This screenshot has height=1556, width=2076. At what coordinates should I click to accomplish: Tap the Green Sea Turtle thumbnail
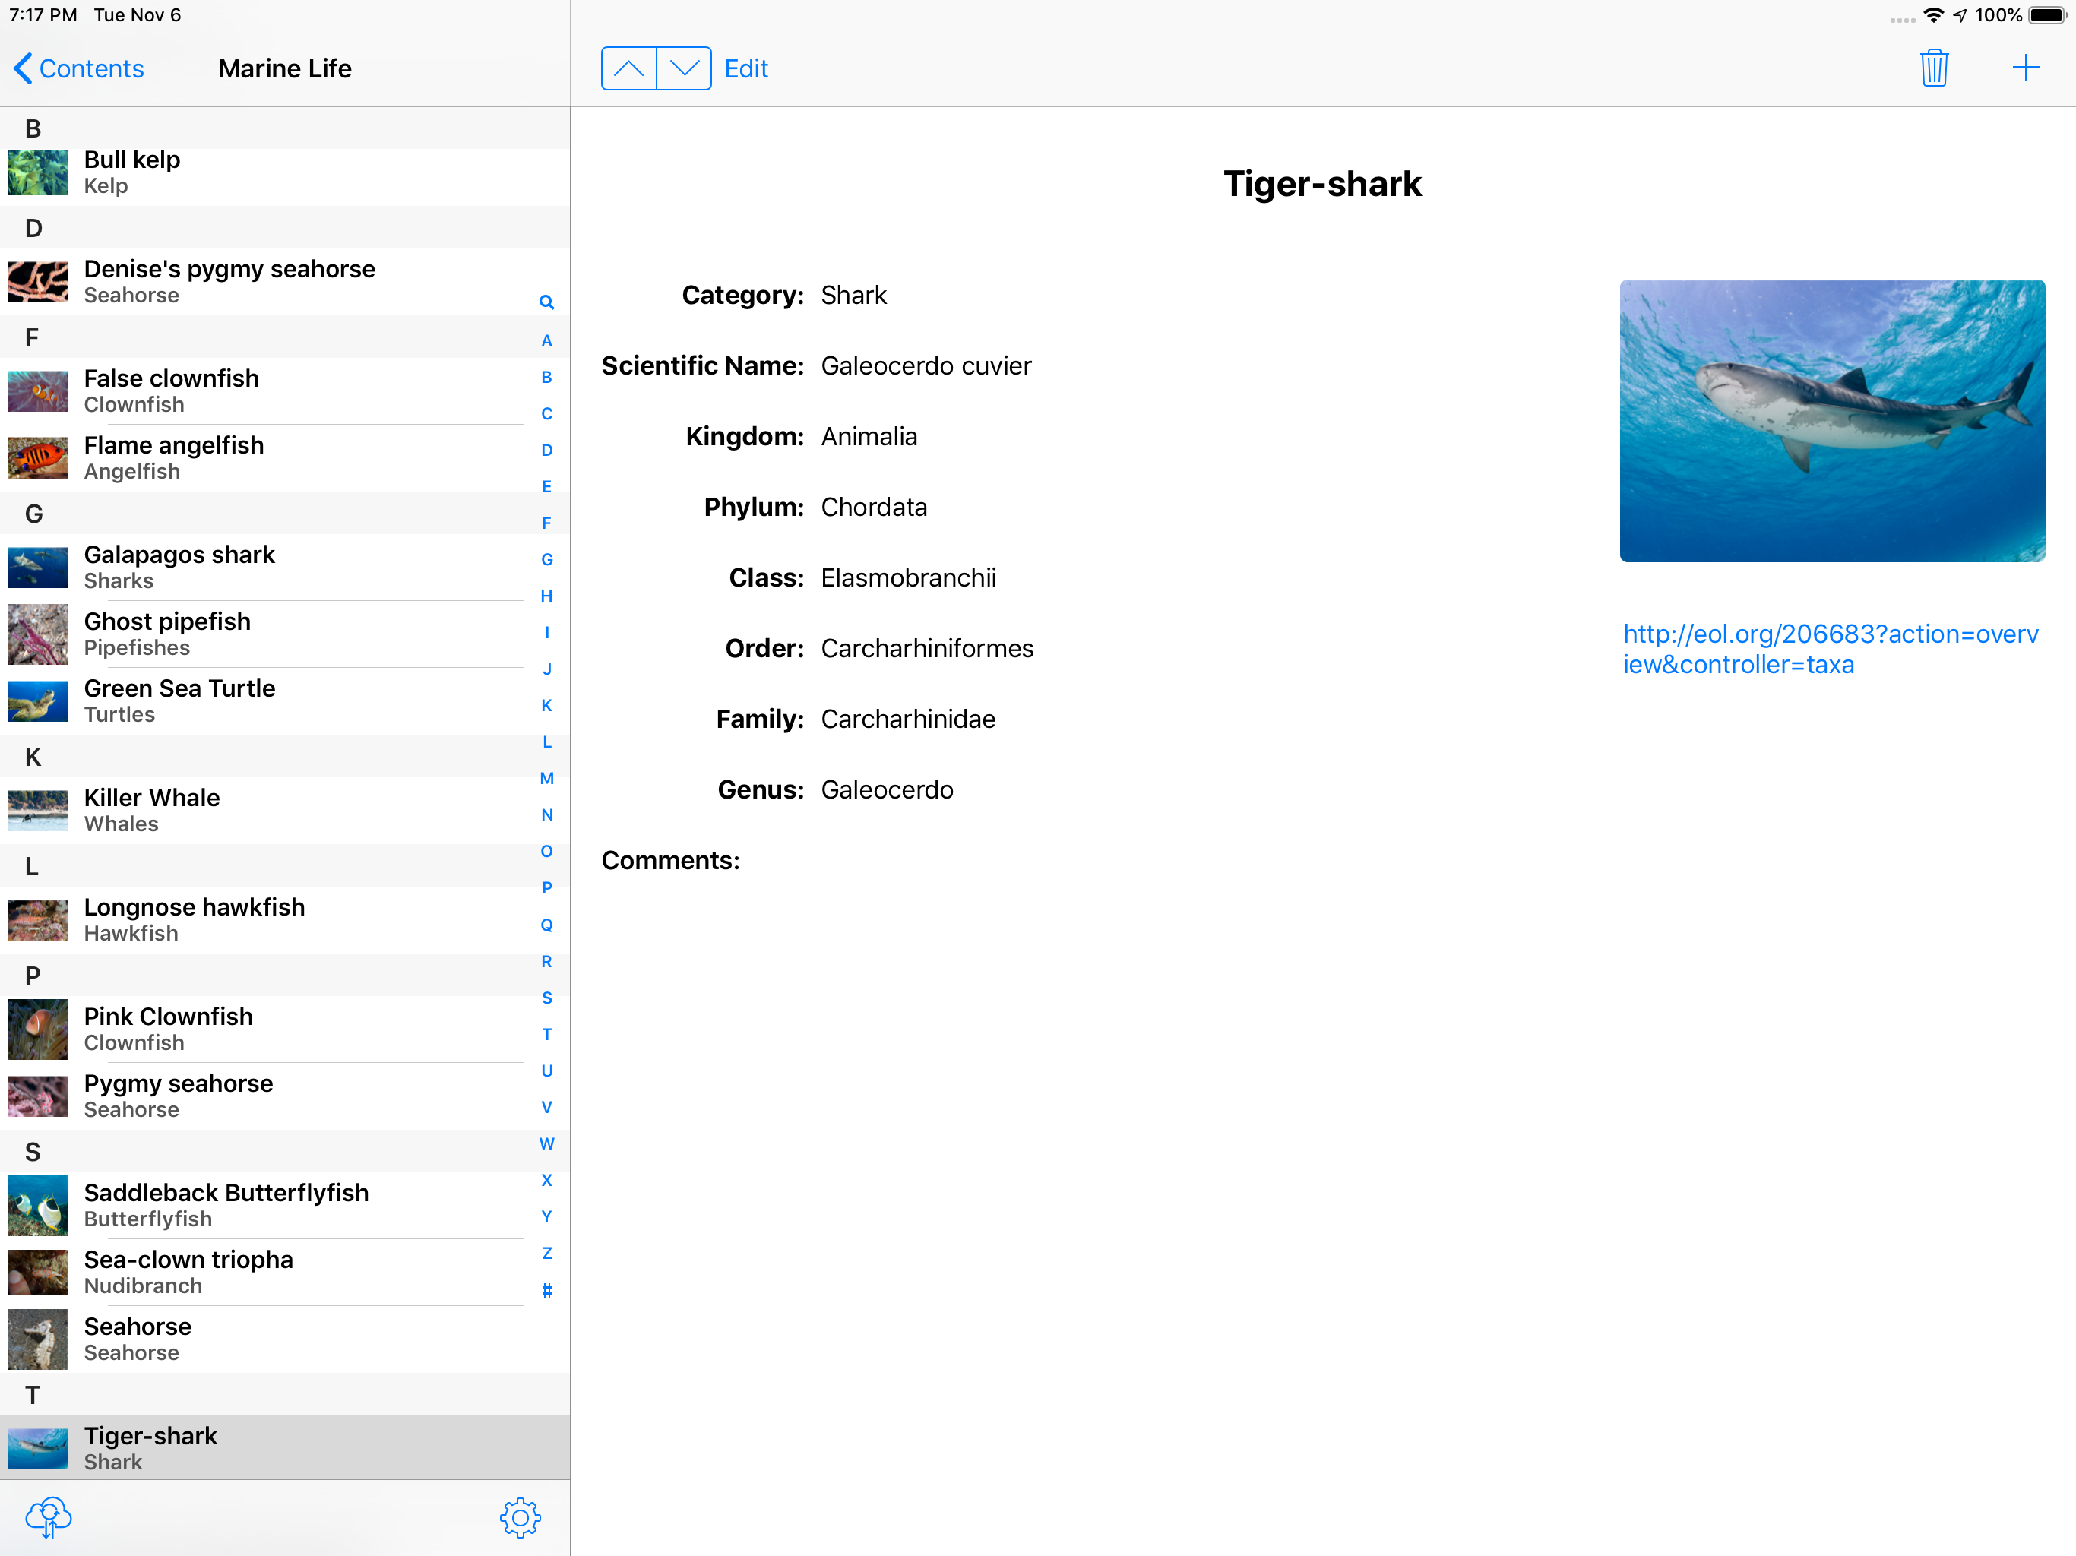(37, 701)
